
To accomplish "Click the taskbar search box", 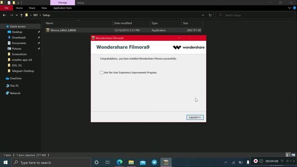I will coord(51,162).
